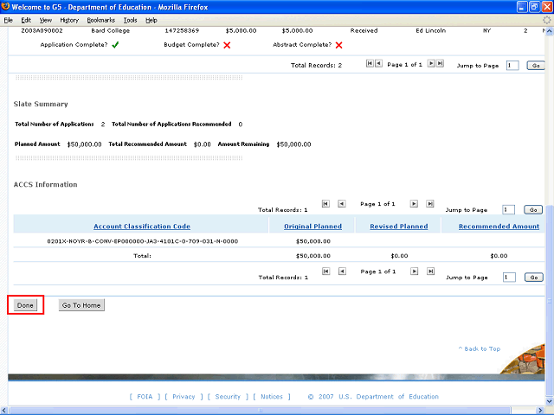
Task: Click the Go To Home button
Action: pyautogui.click(x=81, y=305)
